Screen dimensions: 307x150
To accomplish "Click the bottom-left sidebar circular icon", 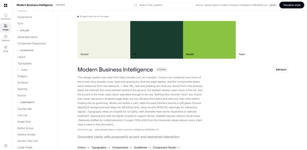I will point(6,145).
